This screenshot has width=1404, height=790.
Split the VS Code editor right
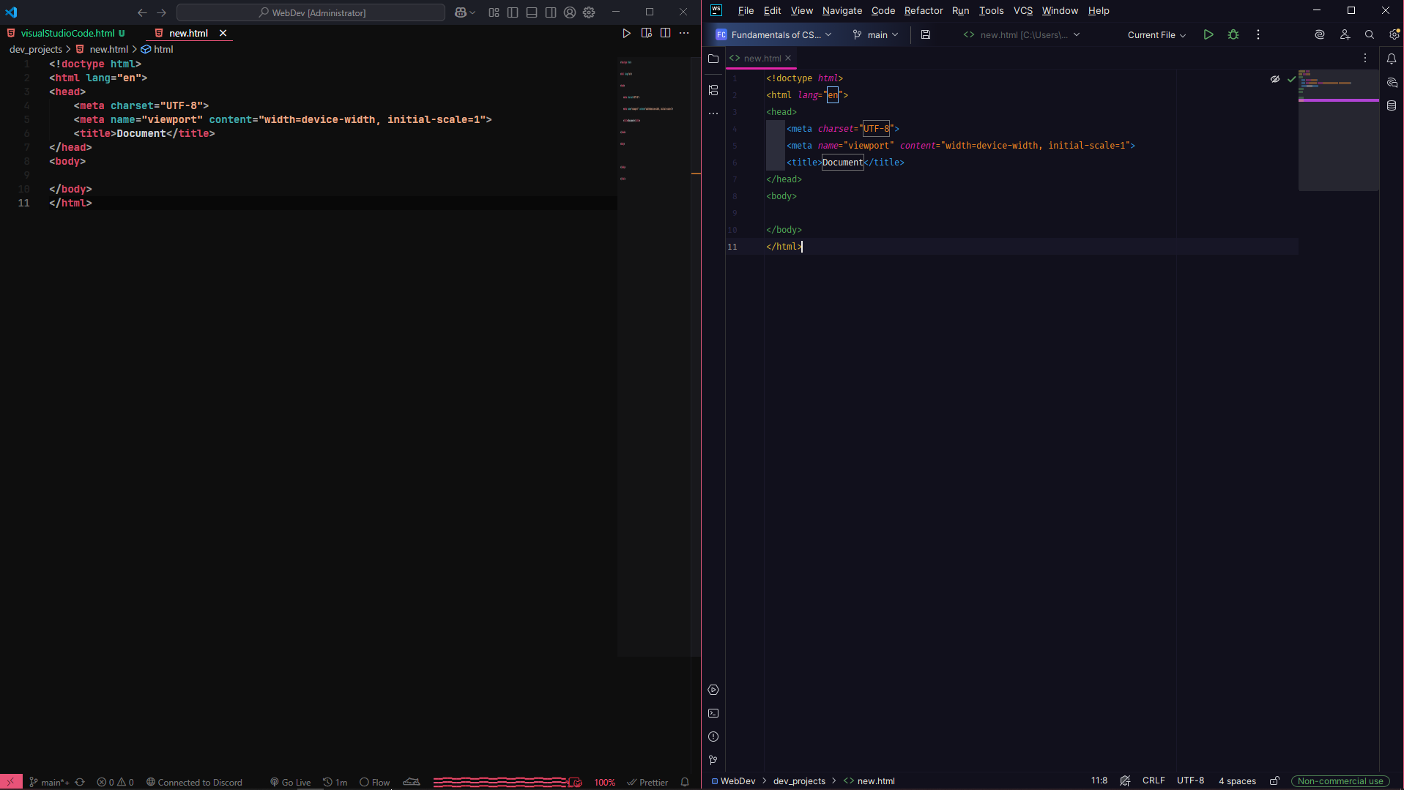[x=665, y=33]
